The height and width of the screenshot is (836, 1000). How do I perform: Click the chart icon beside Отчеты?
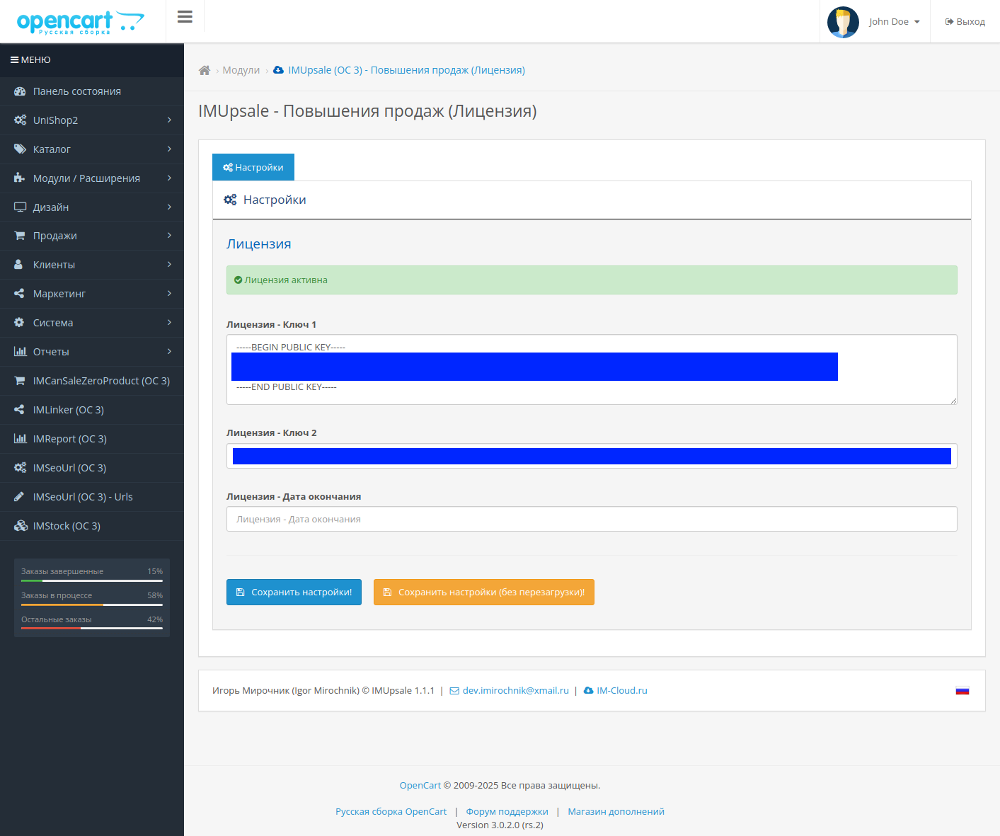tap(20, 352)
